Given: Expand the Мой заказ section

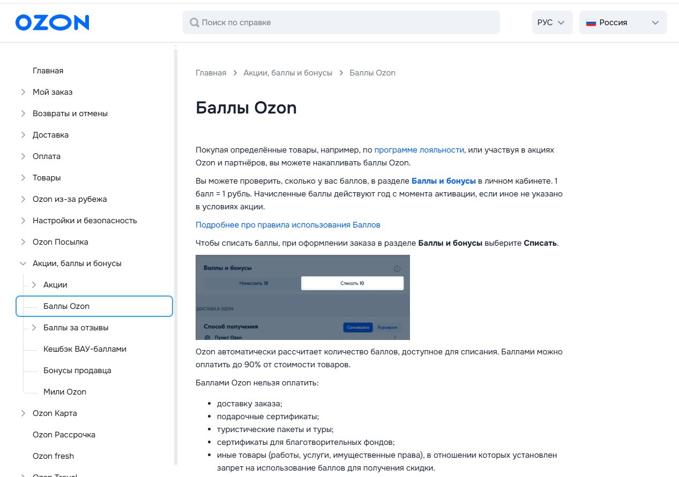Looking at the screenshot, I should pyautogui.click(x=23, y=92).
